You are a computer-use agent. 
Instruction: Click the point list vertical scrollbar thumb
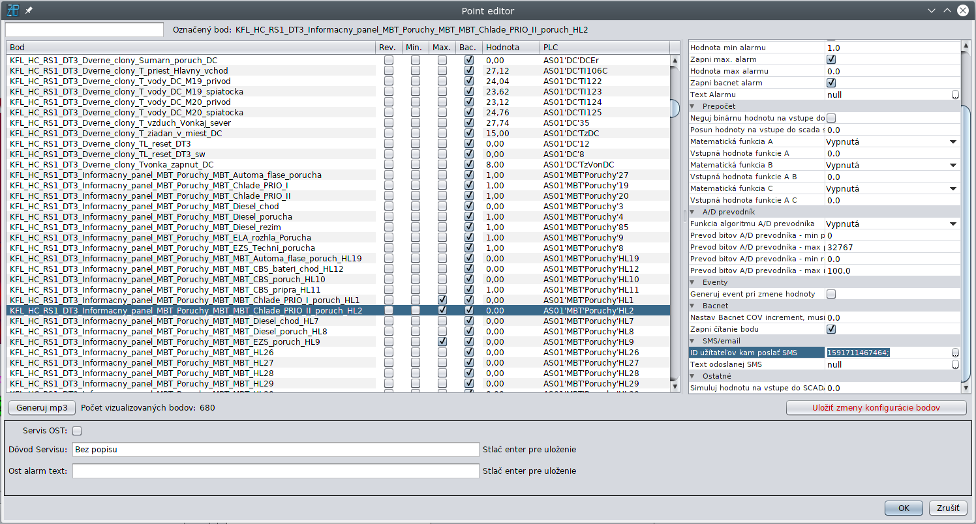[x=675, y=106]
